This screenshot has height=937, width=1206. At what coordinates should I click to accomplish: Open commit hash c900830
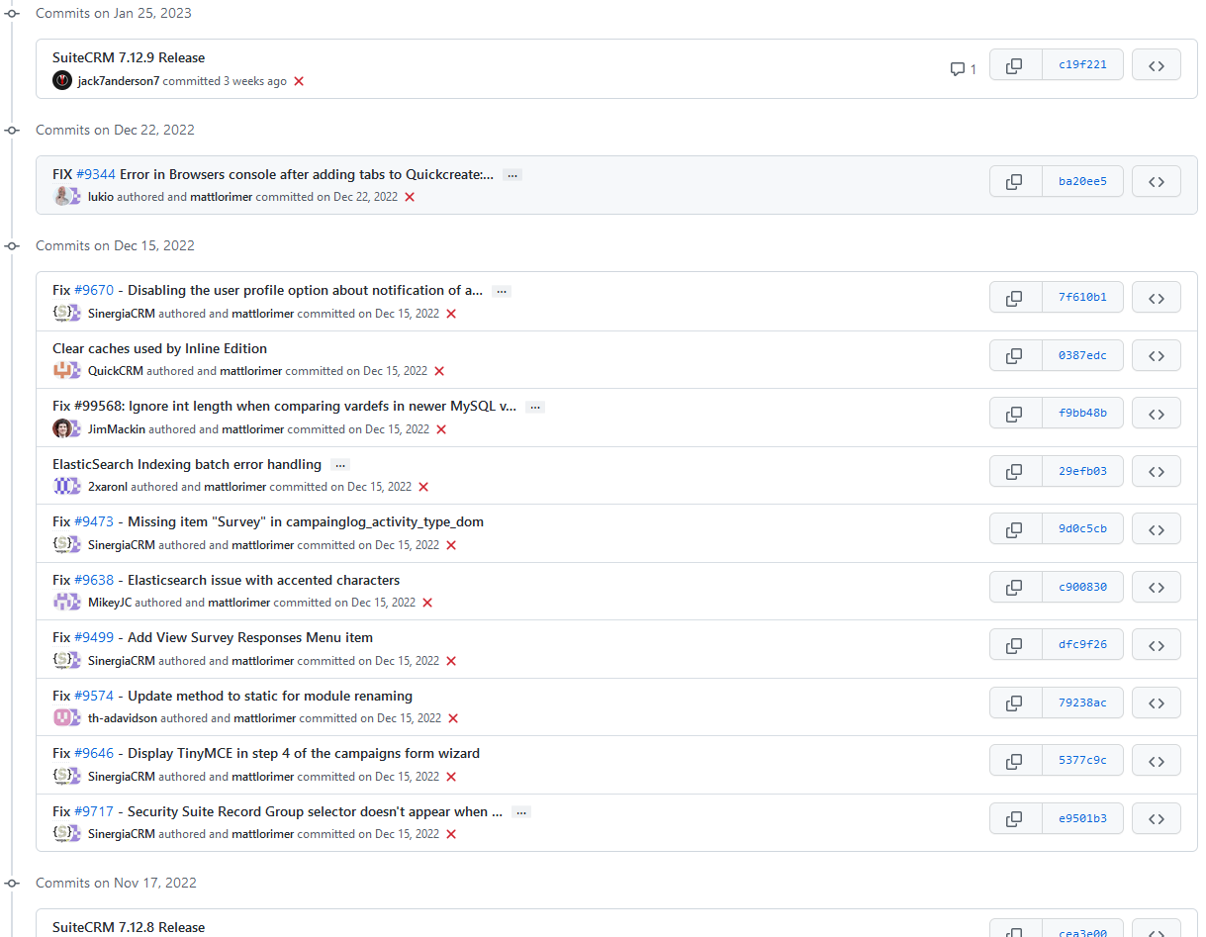tap(1082, 588)
